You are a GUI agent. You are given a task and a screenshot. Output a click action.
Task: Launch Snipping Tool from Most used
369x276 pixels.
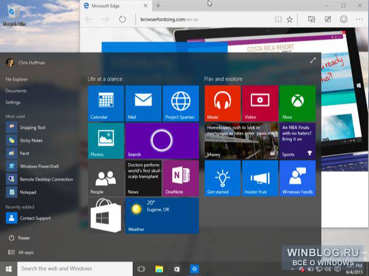point(26,128)
